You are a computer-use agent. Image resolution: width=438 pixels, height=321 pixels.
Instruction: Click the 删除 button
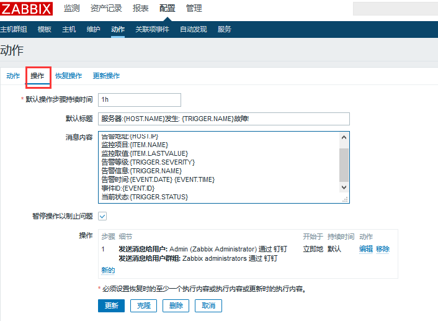[176, 305]
